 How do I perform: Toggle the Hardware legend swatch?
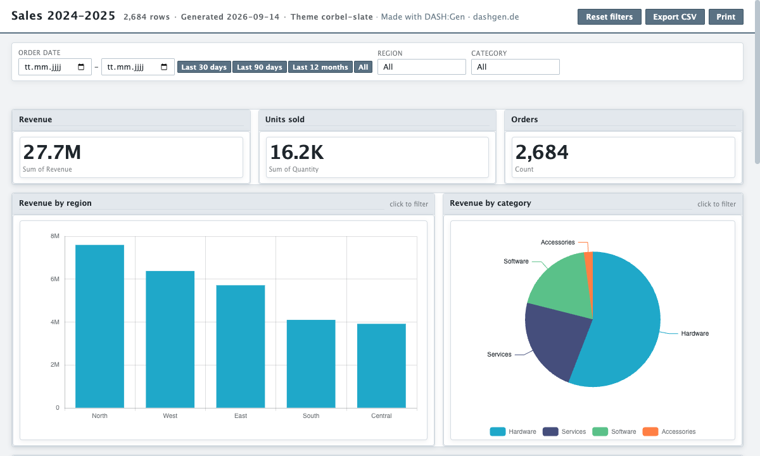[498, 431]
